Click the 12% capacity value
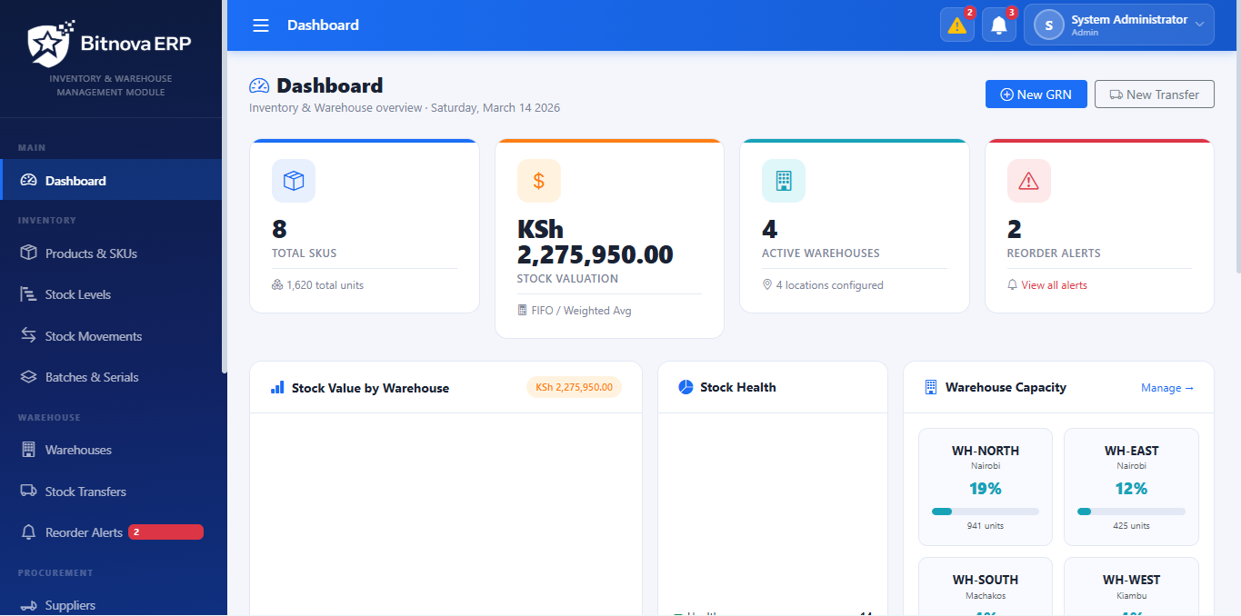This screenshot has height=616, width=1241. (x=1132, y=489)
